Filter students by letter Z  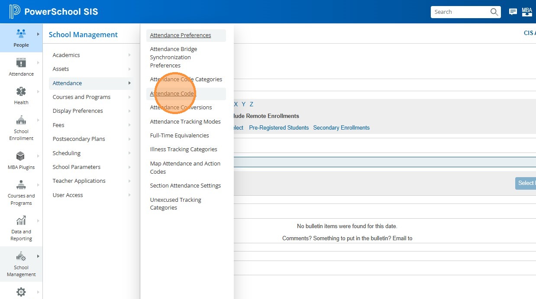(252, 104)
